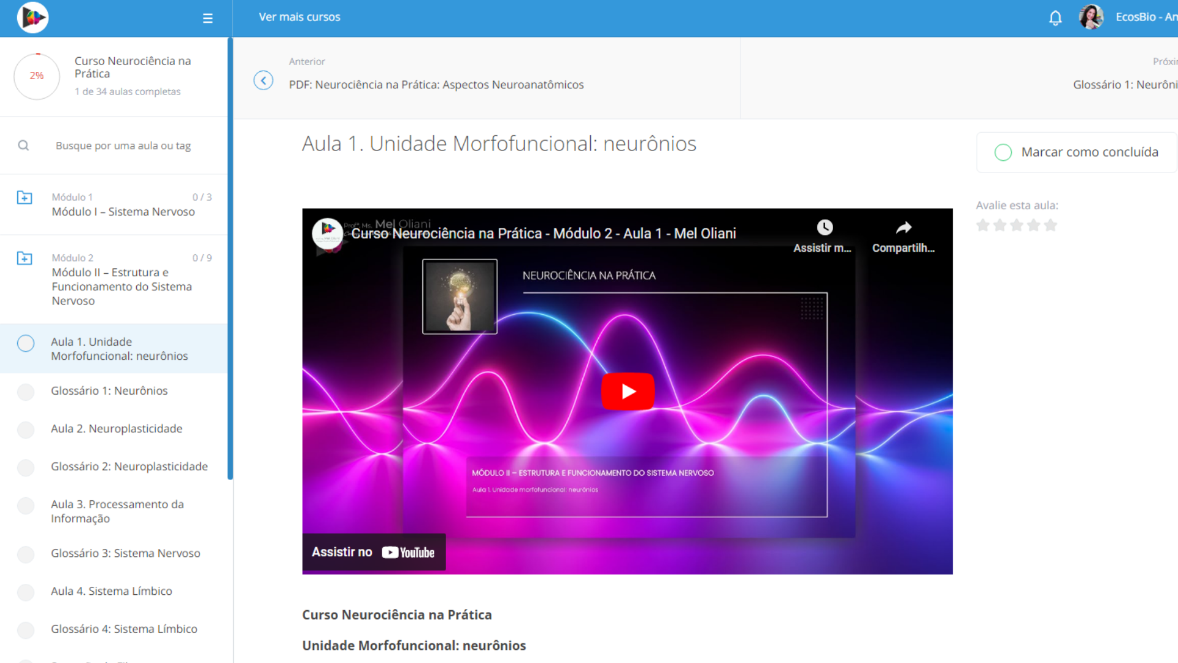Rate lesson with third star
The image size is (1178, 663).
[1017, 225]
